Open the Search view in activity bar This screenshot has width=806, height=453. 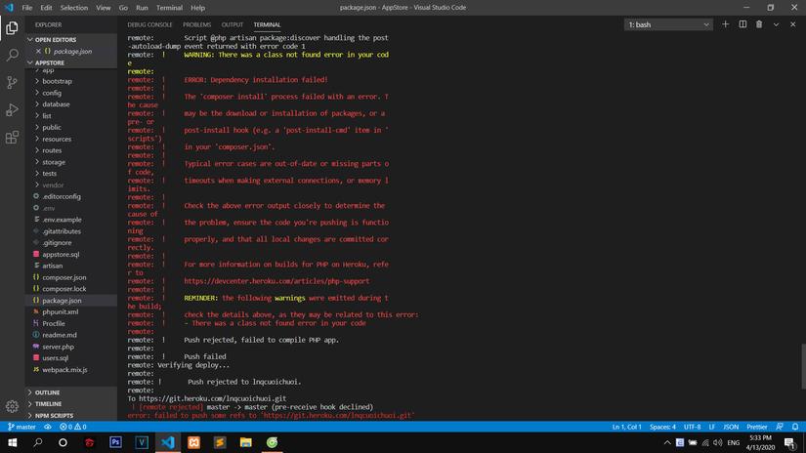pos(12,55)
